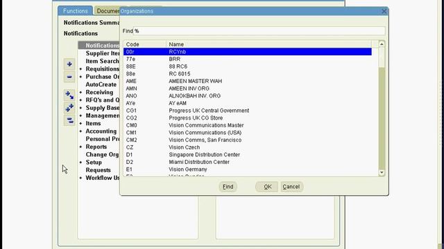Expand the Receiving tree node

coord(80,92)
